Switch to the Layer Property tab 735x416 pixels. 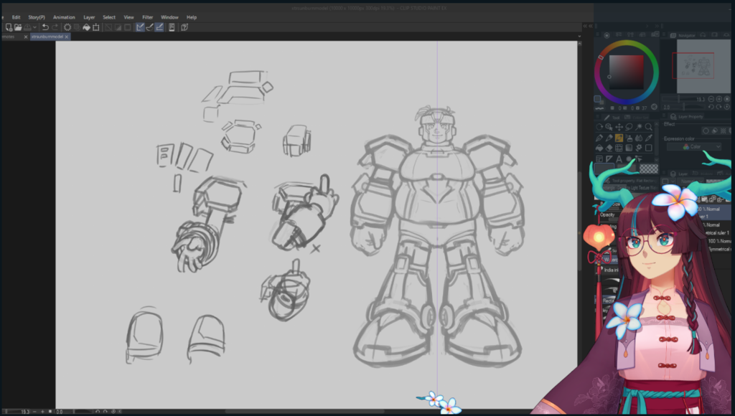[687, 116]
